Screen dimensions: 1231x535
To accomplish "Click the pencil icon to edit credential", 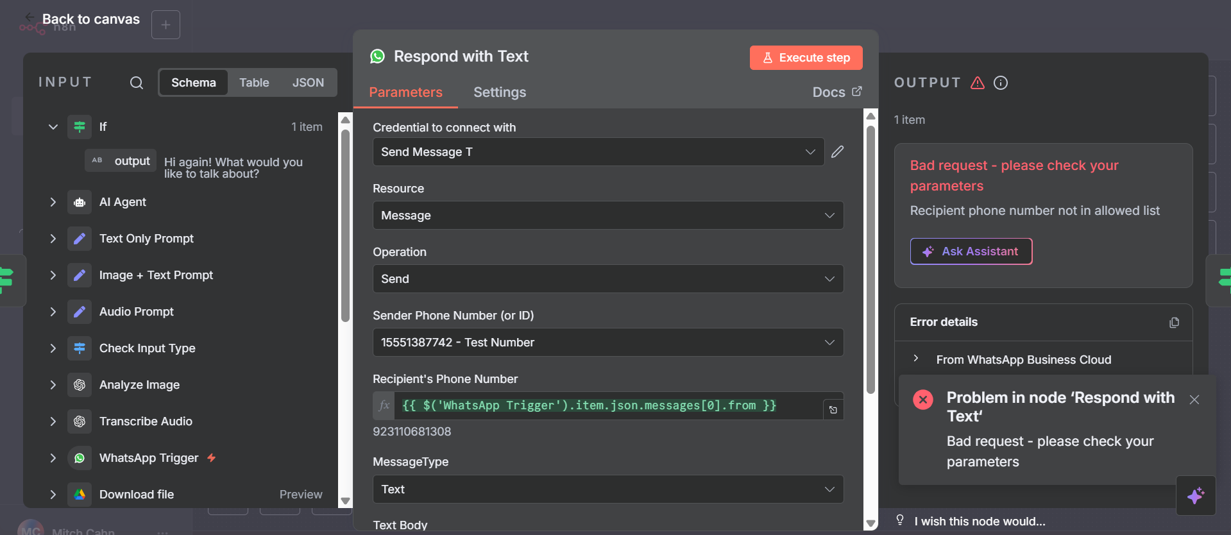I will point(837,152).
